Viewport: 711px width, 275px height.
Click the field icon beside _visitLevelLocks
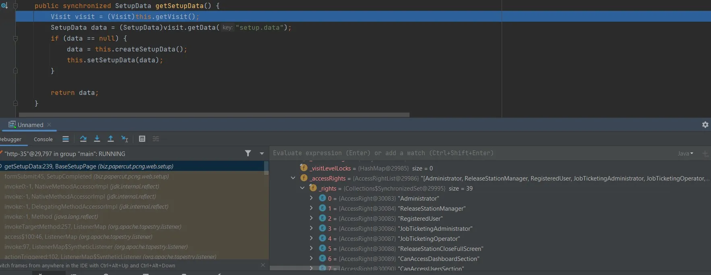[304, 168]
